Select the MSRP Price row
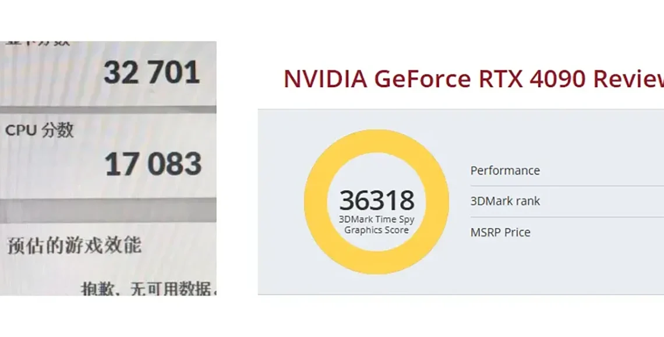This screenshot has width=664, height=337. click(x=567, y=232)
